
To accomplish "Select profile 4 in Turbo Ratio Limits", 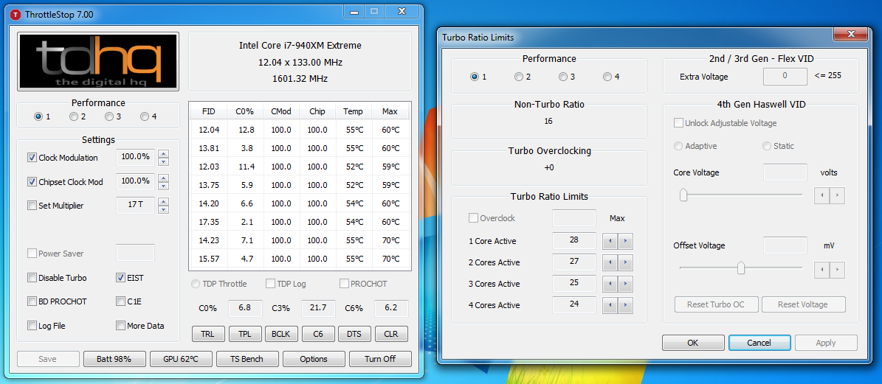I will pos(607,77).
